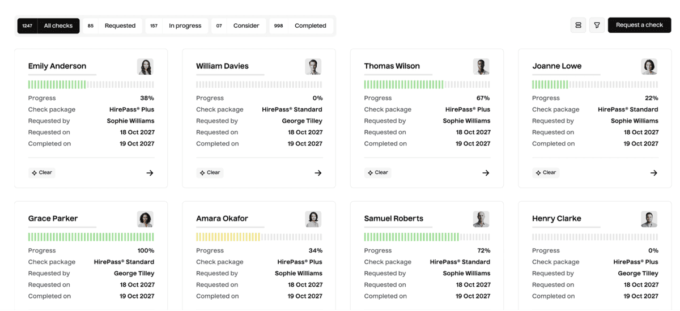
Task: Switch to list view layout icon
Action: [x=578, y=25]
